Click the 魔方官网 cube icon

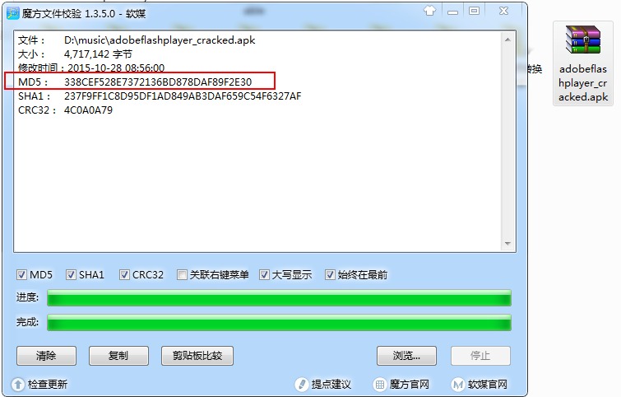(x=379, y=385)
